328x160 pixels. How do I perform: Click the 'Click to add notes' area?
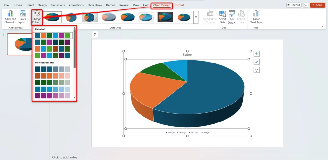(x=64, y=157)
